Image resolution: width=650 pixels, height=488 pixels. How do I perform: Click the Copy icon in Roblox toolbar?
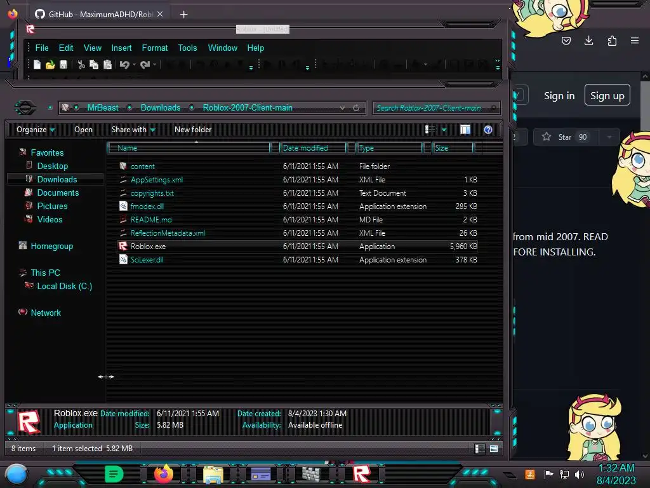click(94, 65)
